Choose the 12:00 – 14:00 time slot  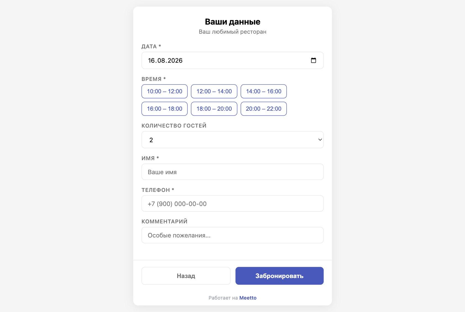pos(214,91)
